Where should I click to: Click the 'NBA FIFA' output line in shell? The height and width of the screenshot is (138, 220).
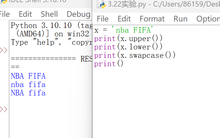click(x=28, y=76)
